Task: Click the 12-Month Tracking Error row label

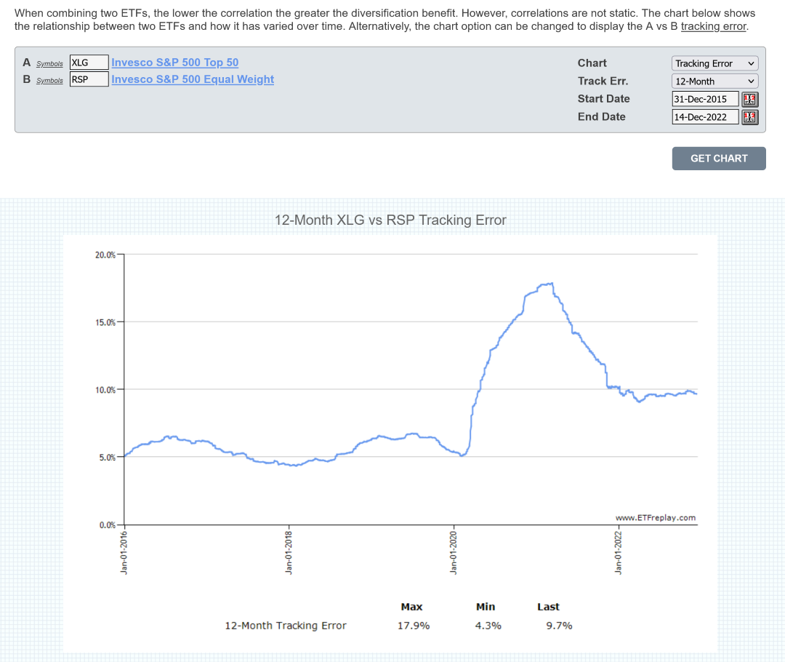Action: click(286, 626)
